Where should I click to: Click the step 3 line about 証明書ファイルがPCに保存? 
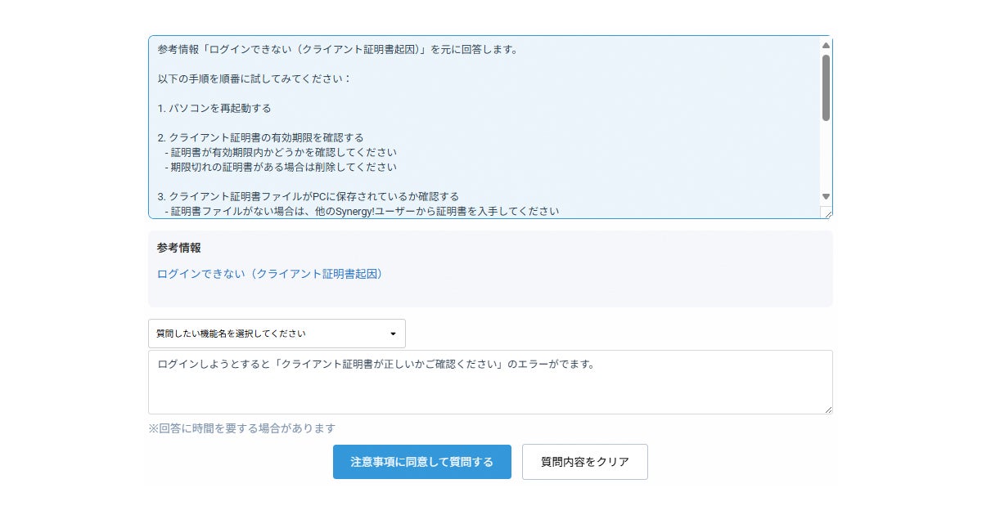309,196
